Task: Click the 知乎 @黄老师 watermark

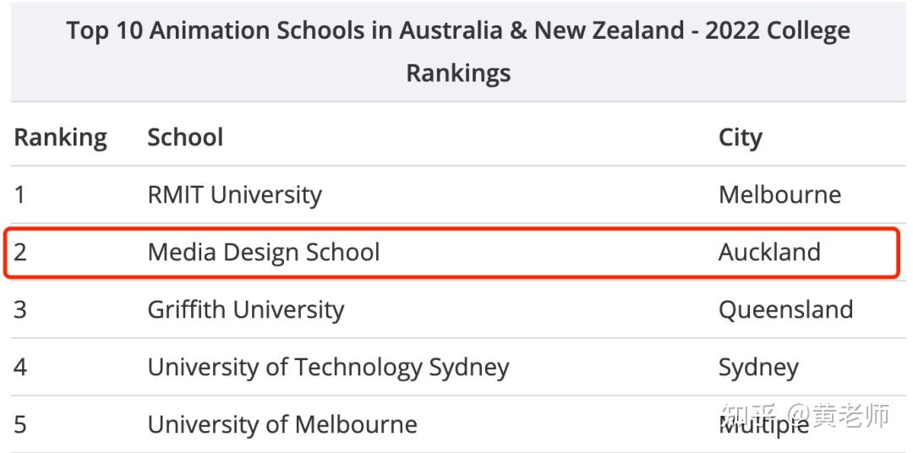Action: tap(806, 415)
